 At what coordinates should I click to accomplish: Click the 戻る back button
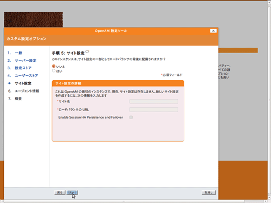(x=60, y=193)
